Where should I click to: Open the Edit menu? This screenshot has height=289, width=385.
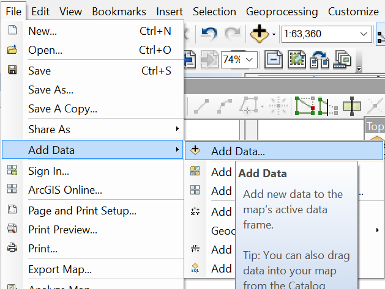pyautogui.click(x=40, y=12)
